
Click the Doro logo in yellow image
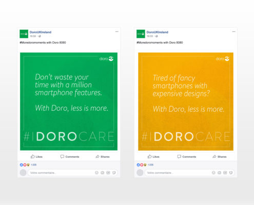(223, 59)
